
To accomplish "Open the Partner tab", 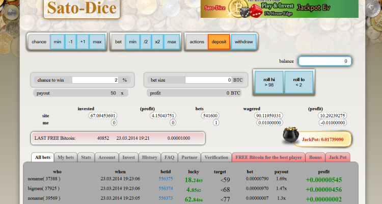I will [189, 158].
